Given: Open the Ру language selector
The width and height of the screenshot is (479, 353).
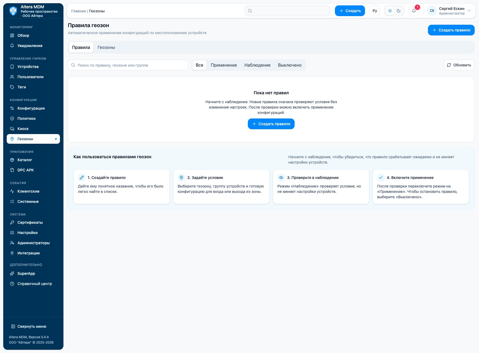Looking at the screenshot, I should (x=375, y=11).
